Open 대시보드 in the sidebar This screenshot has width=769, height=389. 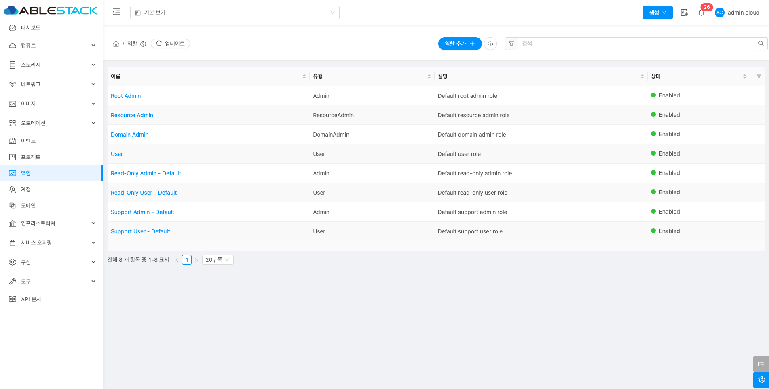31,28
